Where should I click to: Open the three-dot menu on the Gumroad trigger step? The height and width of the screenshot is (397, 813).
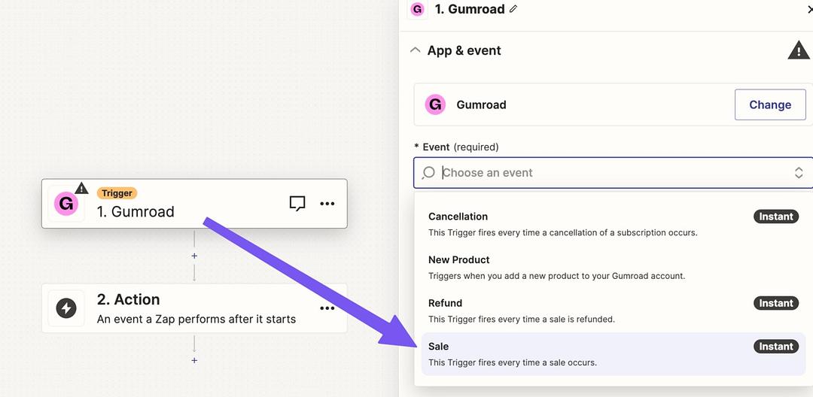click(x=327, y=204)
